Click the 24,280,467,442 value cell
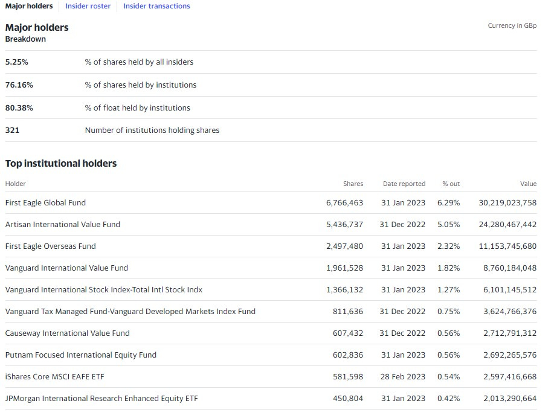 click(x=507, y=225)
